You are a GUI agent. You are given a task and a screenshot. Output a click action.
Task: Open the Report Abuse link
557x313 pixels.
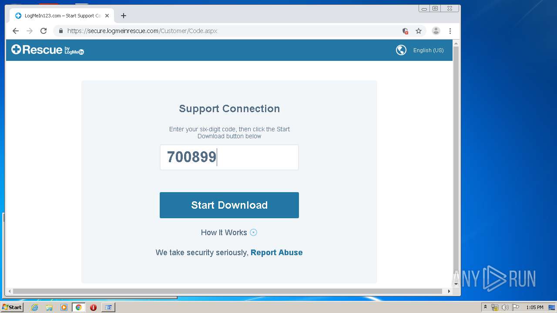tap(276, 253)
